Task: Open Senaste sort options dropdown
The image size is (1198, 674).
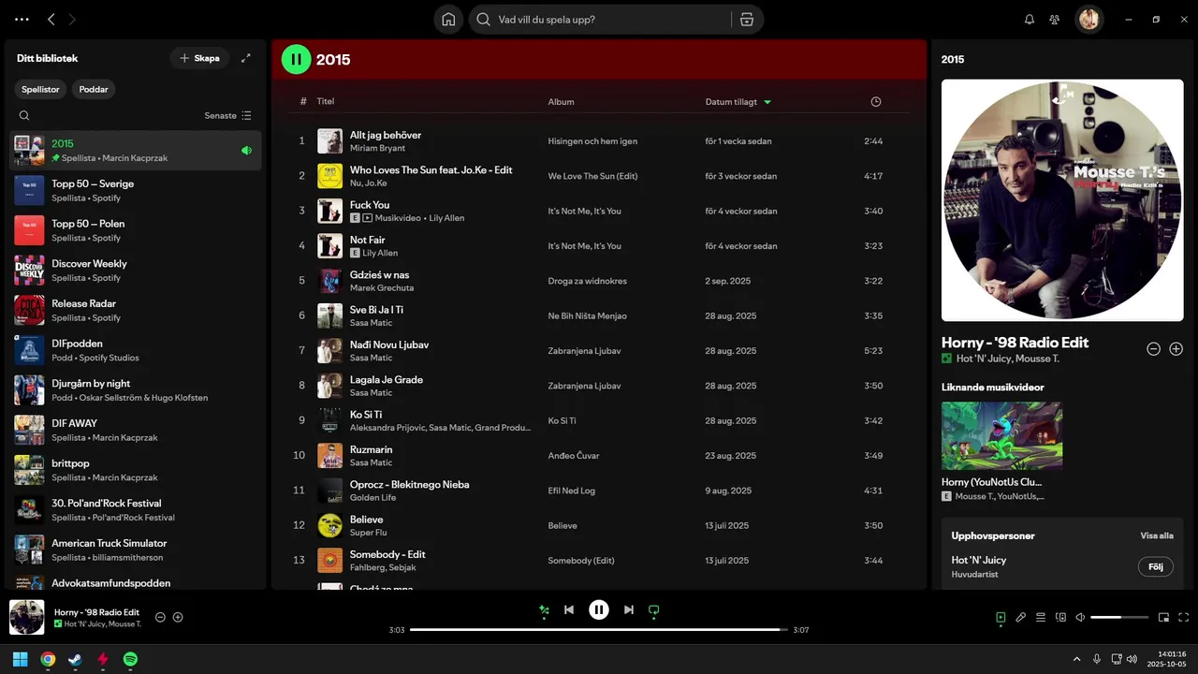Action: [227, 116]
